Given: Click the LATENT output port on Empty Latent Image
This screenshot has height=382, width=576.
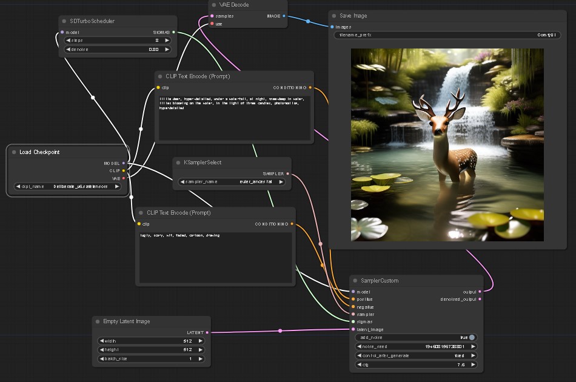Looking at the screenshot, I should click(x=207, y=332).
